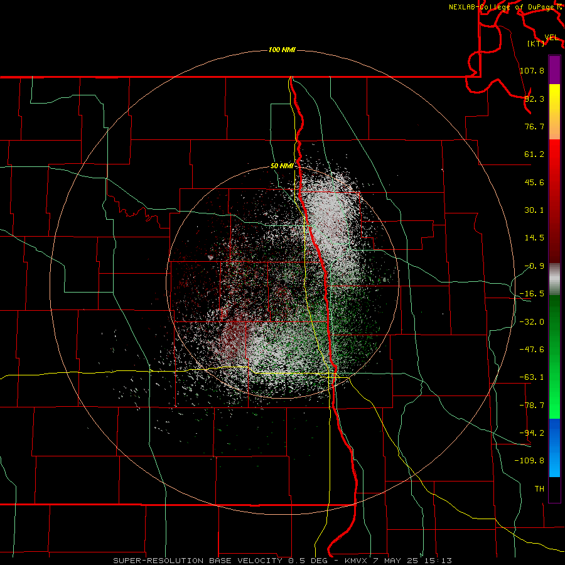Click the 92.3 value on velocity scale
Image resolution: width=565 pixels, height=565 pixels.
pos(534,99)
